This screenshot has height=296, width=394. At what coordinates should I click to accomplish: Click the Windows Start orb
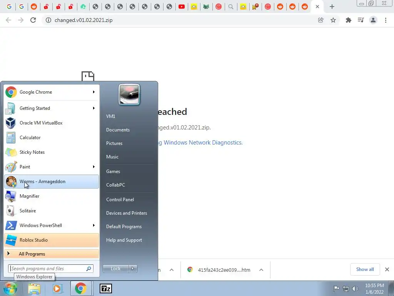click(10, 288)
